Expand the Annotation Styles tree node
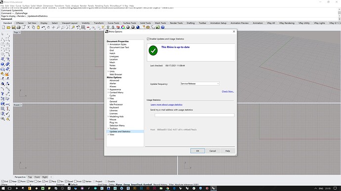 (108, 44)
